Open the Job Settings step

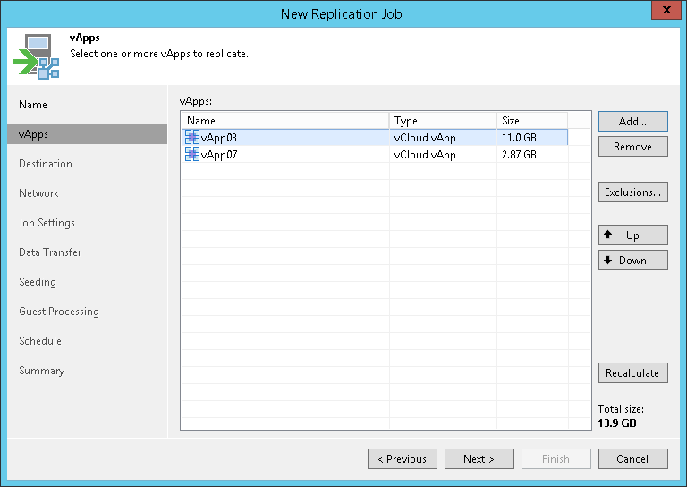click(x=47, y=223)
